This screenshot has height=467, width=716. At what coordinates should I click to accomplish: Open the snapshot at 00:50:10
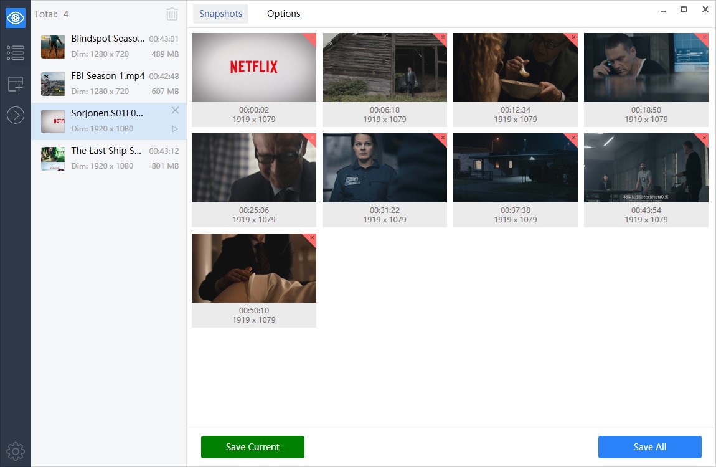coord(254,268)
